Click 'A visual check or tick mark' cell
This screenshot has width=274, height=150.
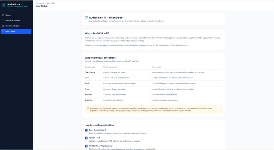(x=114, y=72)
